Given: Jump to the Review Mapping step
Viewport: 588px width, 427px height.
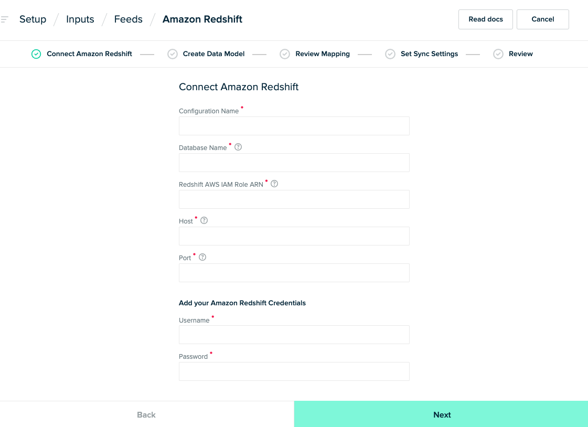Looking at the screenshot, I should (x=323, y=54).
